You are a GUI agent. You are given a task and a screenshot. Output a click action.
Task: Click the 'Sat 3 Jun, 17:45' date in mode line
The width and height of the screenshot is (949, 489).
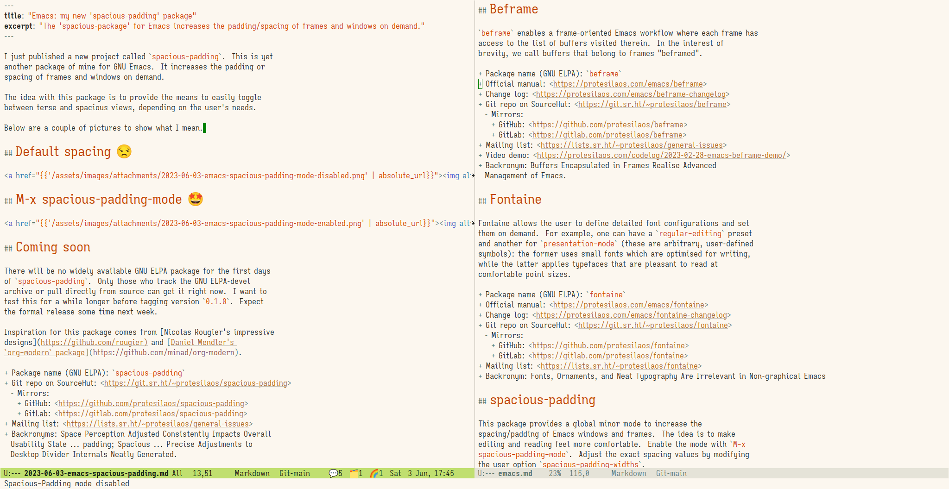coord(422,473)
